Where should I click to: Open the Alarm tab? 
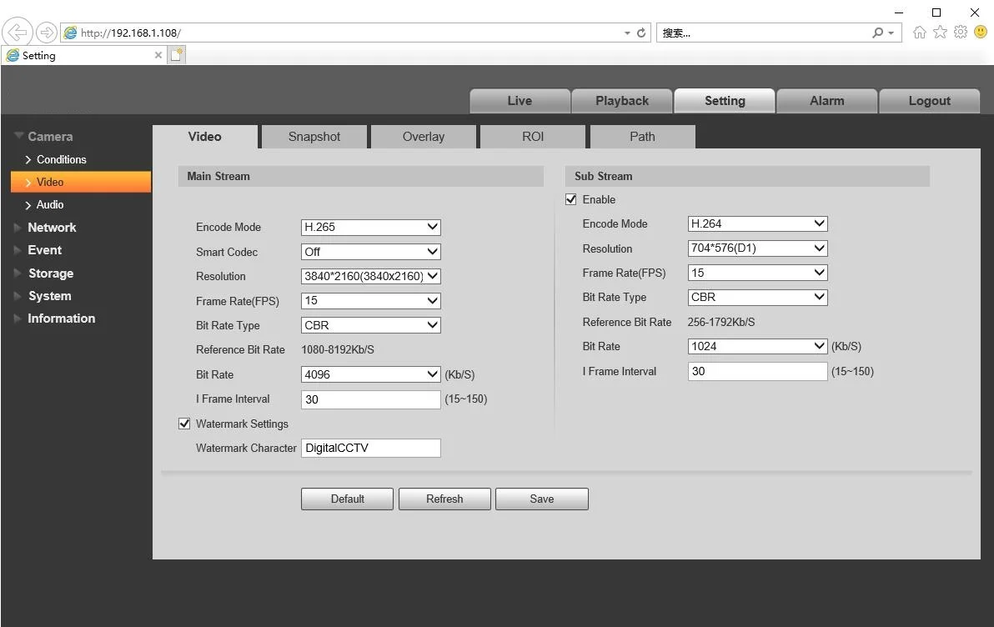(x=826, y=101)
